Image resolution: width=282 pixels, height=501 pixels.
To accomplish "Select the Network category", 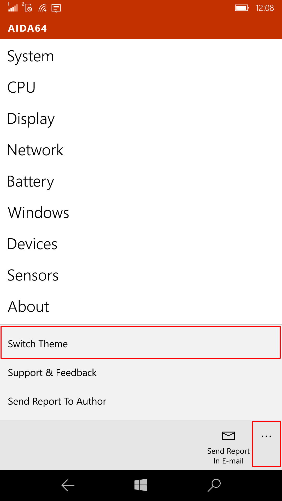I will click(x=35, y=150).
